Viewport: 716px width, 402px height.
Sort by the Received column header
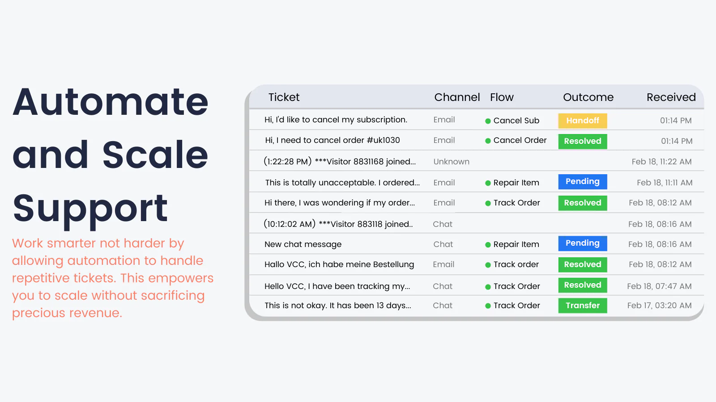[x=671, y=97]
